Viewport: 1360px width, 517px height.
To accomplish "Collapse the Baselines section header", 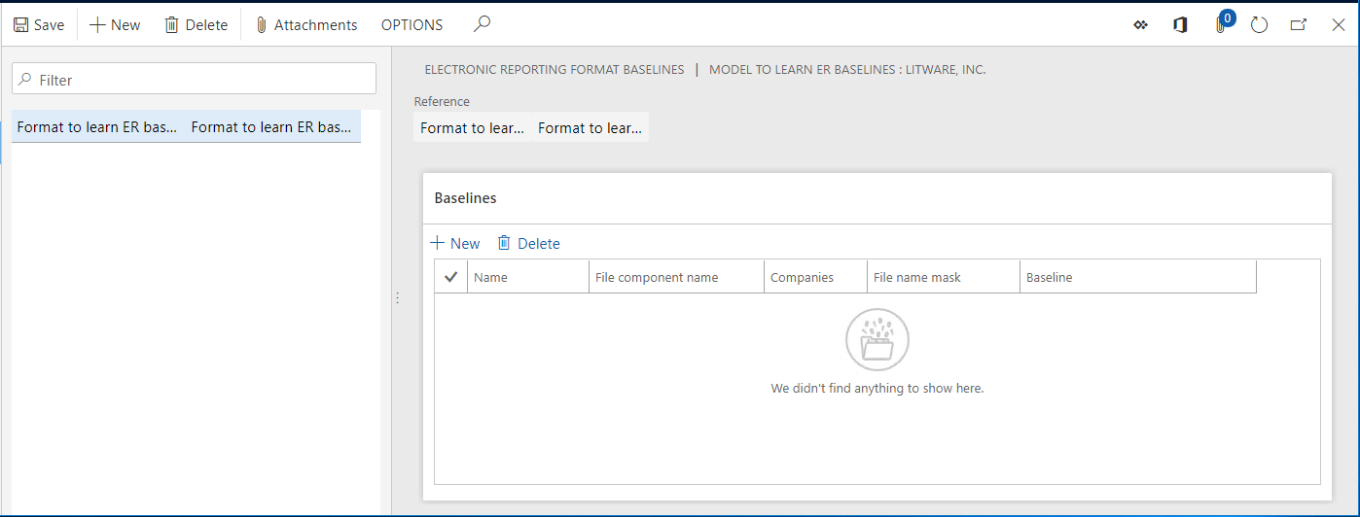I will [877, 198].
